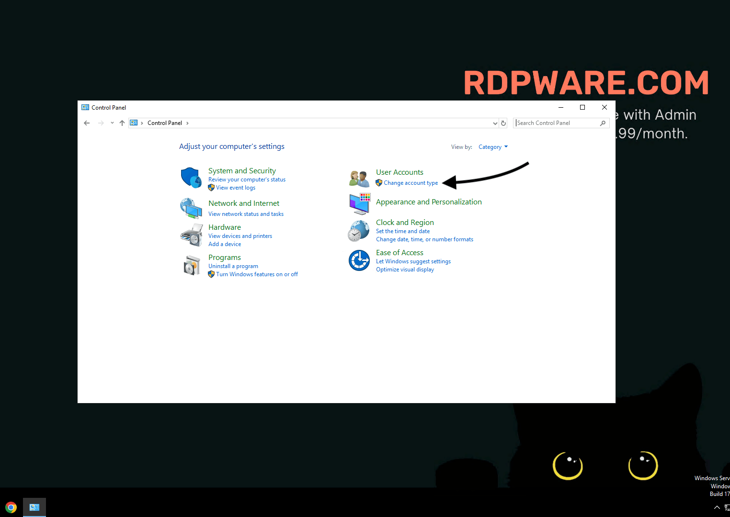Viewport: 730px width, 517px height.
Task: Open the Programs category
Action: tap(225, 258)
